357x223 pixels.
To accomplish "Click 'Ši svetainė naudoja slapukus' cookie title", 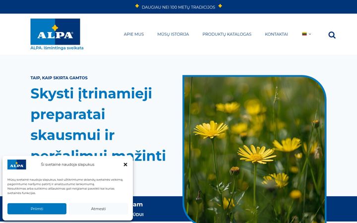I will click(x=67, y=165).
